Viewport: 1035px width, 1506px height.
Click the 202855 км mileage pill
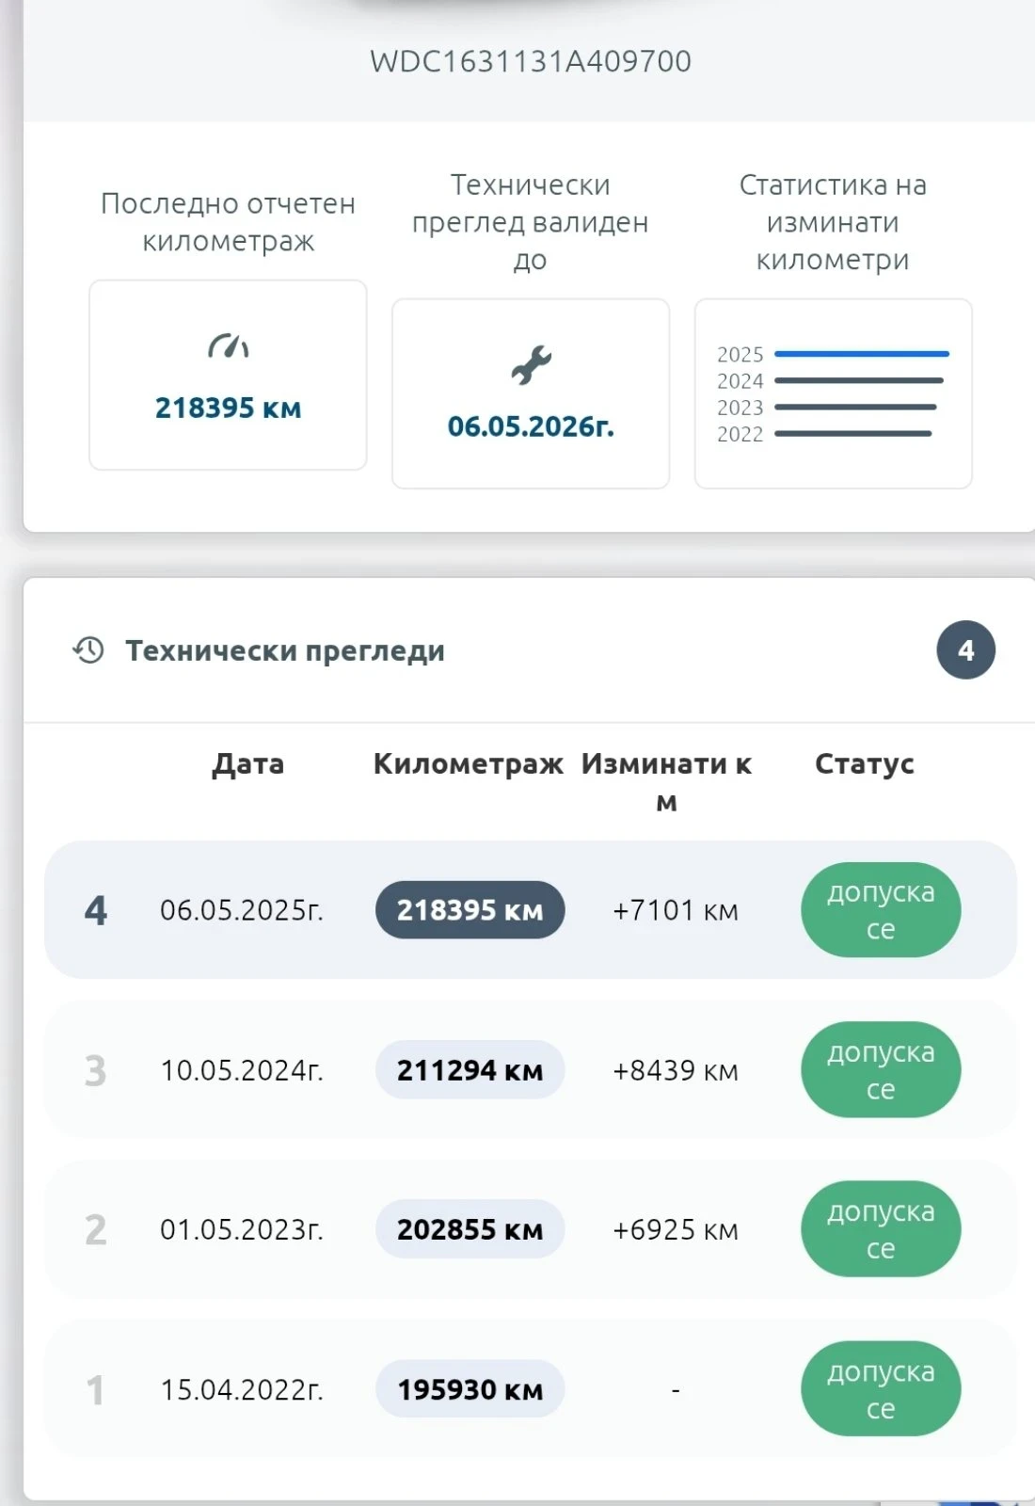click(x=470, y=1229)
